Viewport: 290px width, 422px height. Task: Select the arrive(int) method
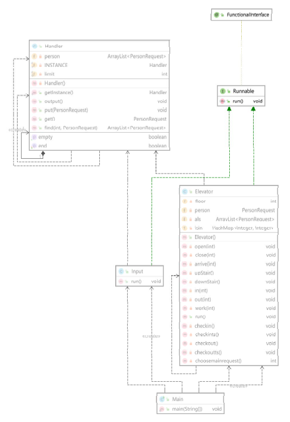(x=229, y=264)
